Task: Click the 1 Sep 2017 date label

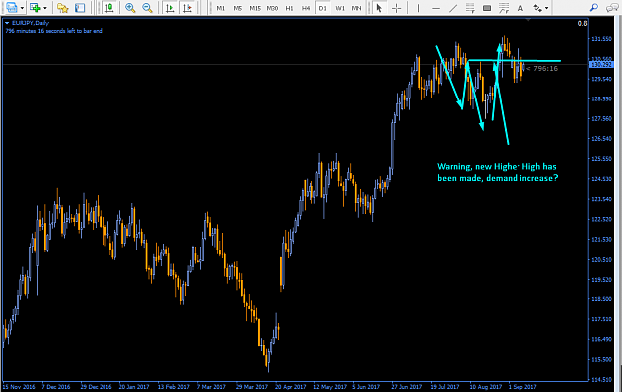Action: [x=522, y=386]
